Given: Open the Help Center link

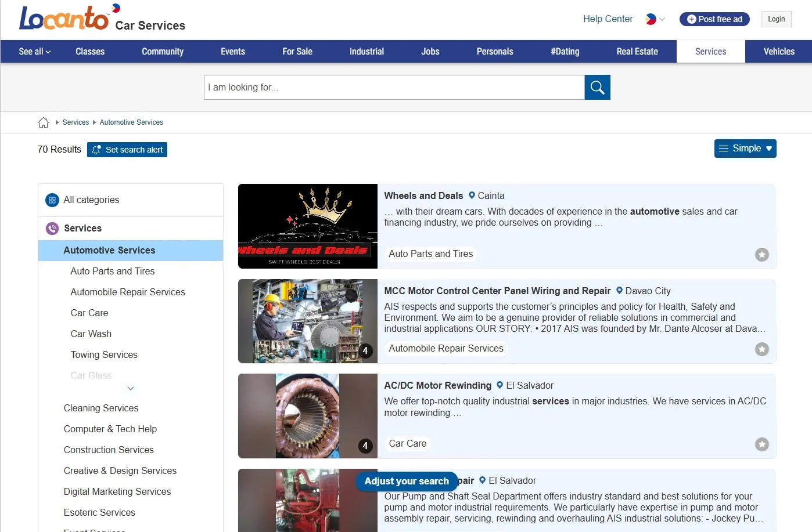Looking at the screenshot, I should click(608, 19).
